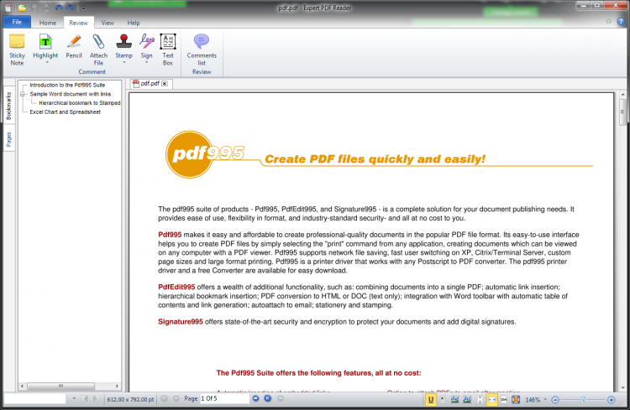The image size is (630, 410).
Task: Open the Sign dropdown arrow
Action: (x=147, y=63)
